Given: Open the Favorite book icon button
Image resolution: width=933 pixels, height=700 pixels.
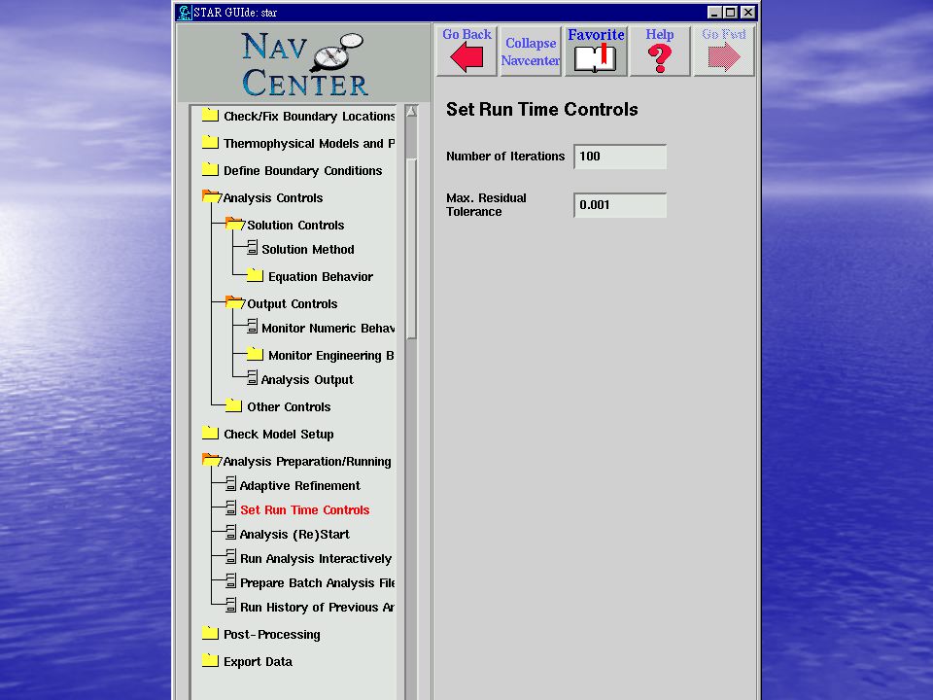Looking at the screenshot, I should point(596,51).
